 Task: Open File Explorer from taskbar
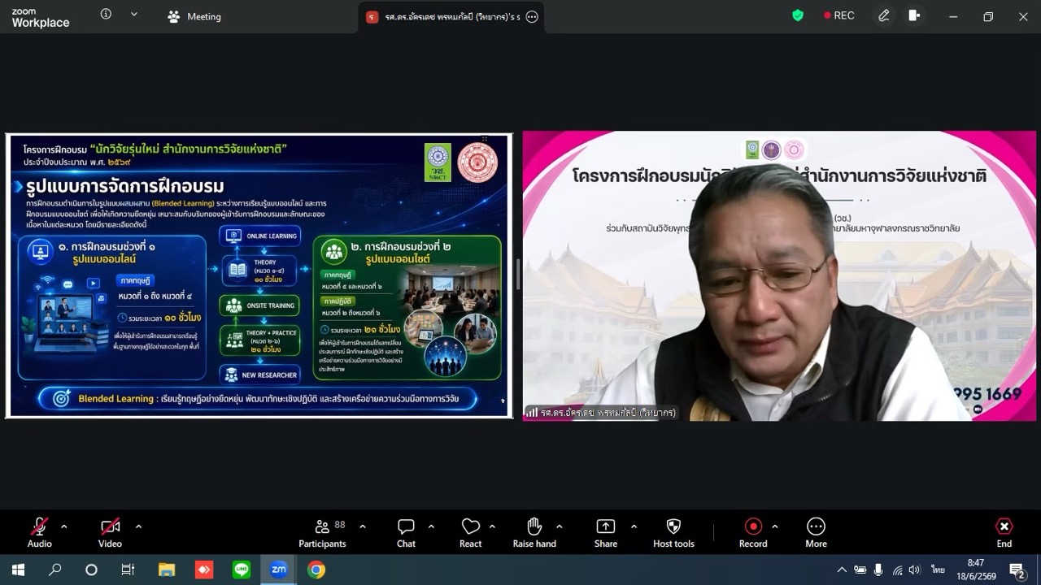[166, 570]
